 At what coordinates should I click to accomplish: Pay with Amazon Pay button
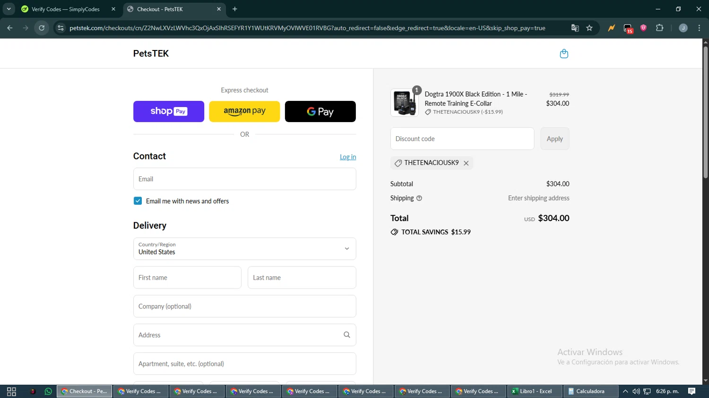pyautogui.click(x=244, y=112)
